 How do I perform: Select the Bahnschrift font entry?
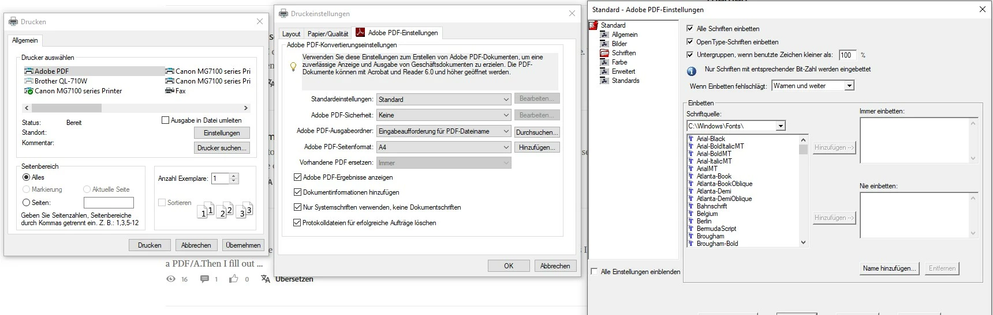(x=712, y=206)
